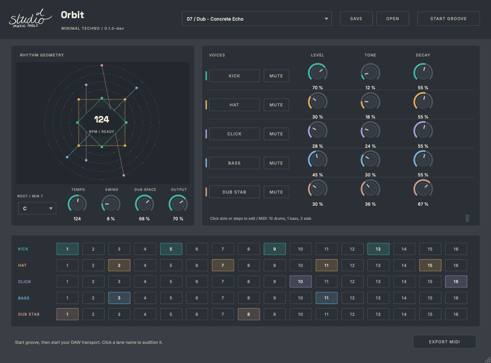Image resolution: width=491 pixels, height=363 pixels.
Task: Disable CLICK step 10
Action: tap(300, 281)
